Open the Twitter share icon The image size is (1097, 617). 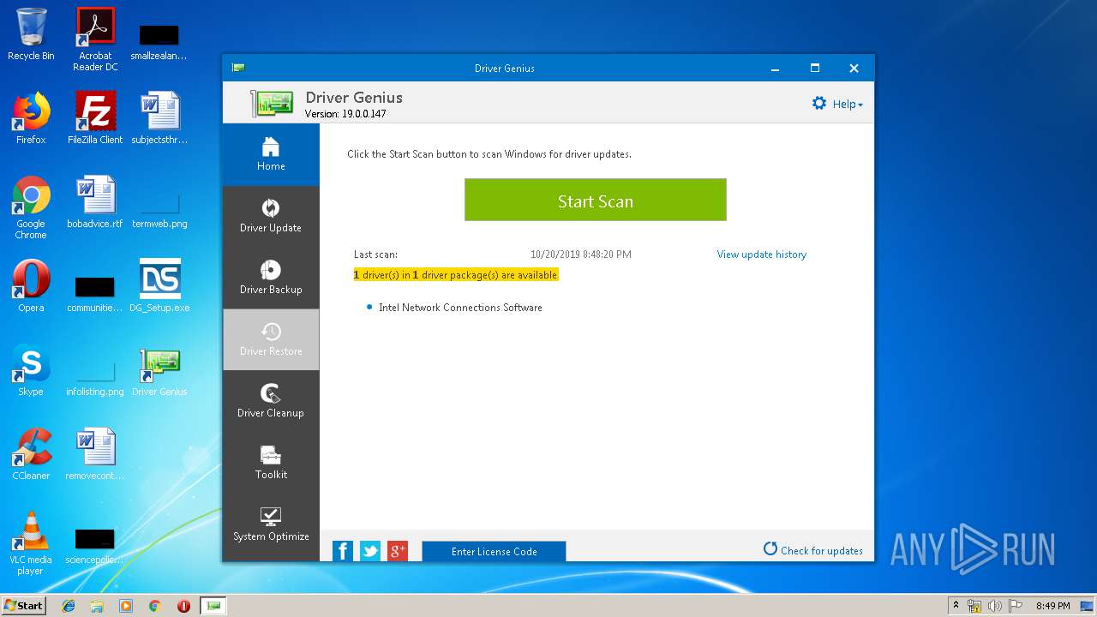pyautogui.click(x=370, y=551)
